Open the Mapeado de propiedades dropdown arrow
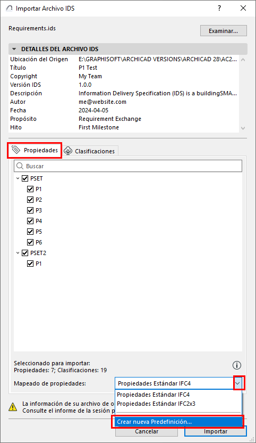The image size is (256, 443). (238, 383)
